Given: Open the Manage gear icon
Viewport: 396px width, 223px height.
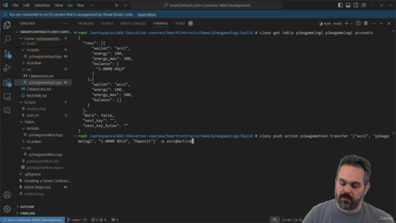Looking at the screenshot, I should coord(7,209).
